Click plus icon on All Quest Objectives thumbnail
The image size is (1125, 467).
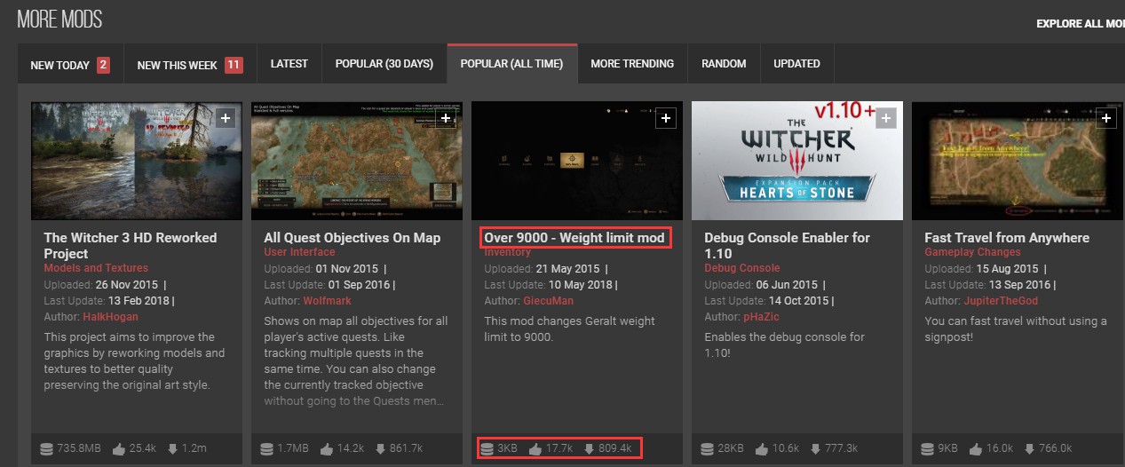[446, 118]
